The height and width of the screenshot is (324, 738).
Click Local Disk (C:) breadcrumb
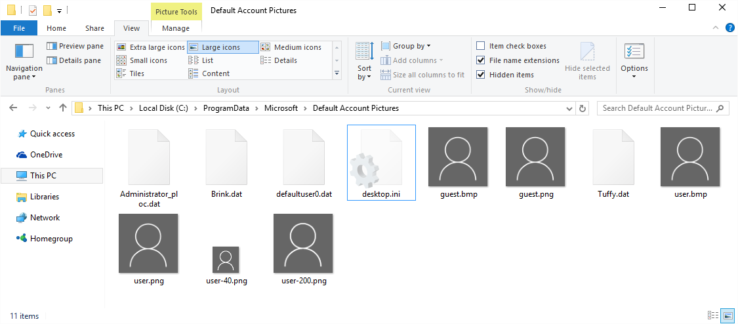click(163, 108)
